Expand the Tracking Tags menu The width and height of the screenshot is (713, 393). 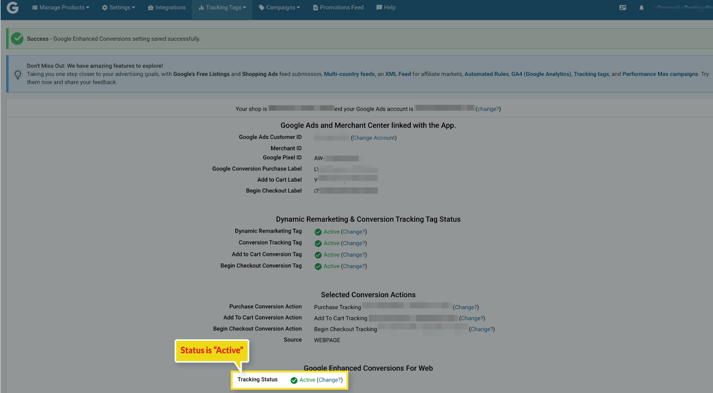pos(222,7)
